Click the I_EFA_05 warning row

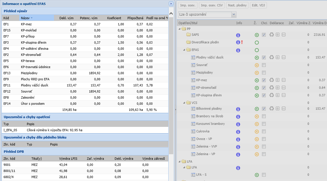coord(85,130)
